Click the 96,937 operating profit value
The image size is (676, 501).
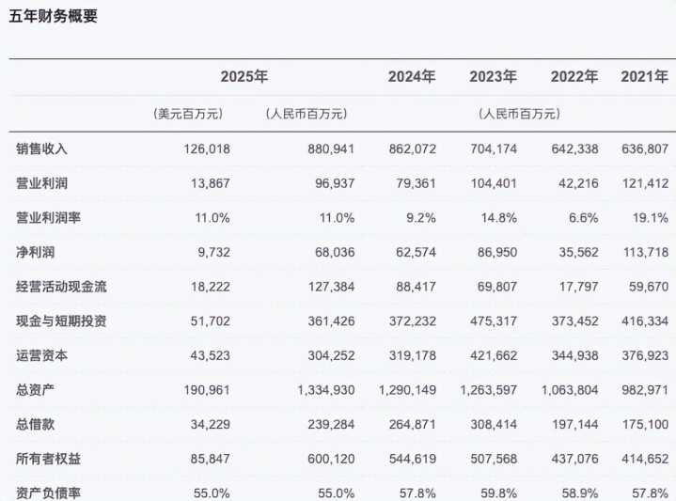coord(335,183)
